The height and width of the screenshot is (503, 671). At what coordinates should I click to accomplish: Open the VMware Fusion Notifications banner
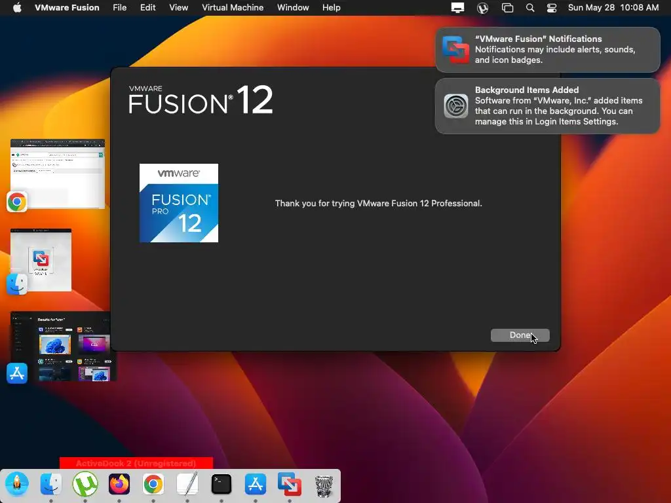click(x=548, y=50)
